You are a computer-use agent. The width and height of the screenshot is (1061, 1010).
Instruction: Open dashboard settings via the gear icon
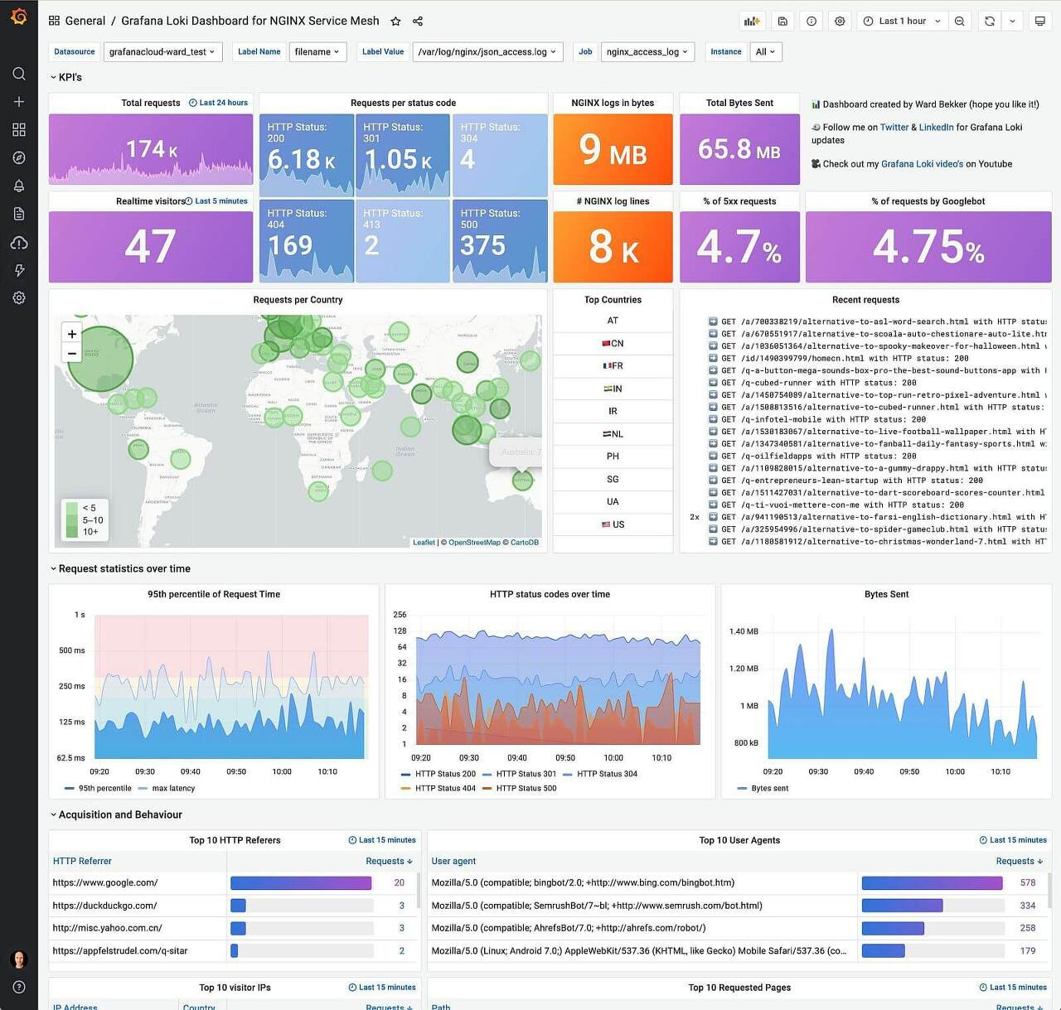coord(840,21)
